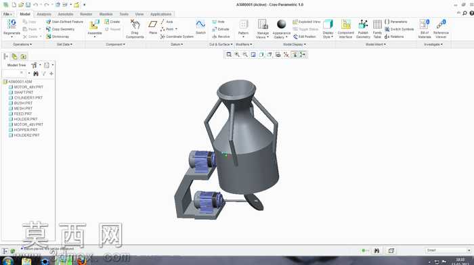Image resolution: width=474 pixels, height=265 pixels.
Task: Click the Copy Geometry tool
Action: pos(60,29)
